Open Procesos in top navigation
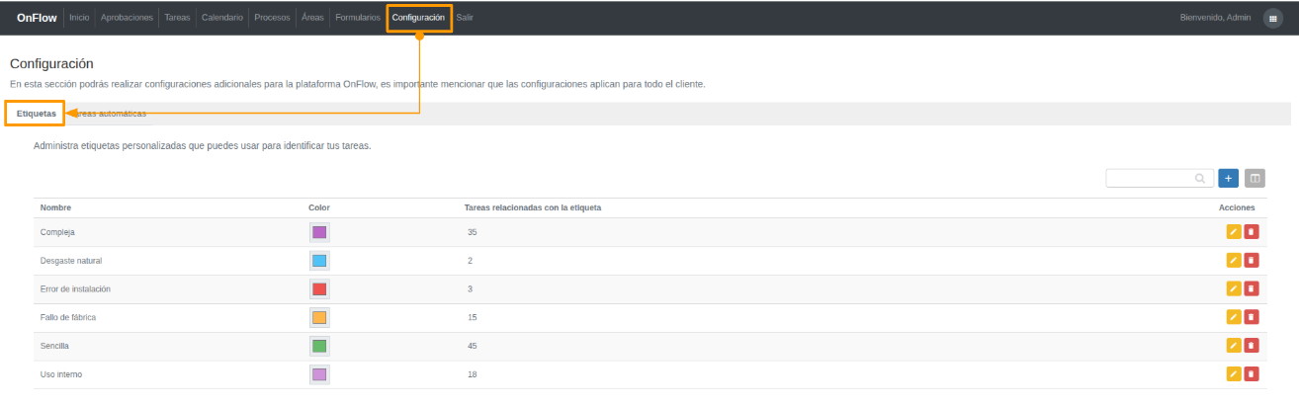Viewport: 1299px width, 407px height. (x=272, y=18)
